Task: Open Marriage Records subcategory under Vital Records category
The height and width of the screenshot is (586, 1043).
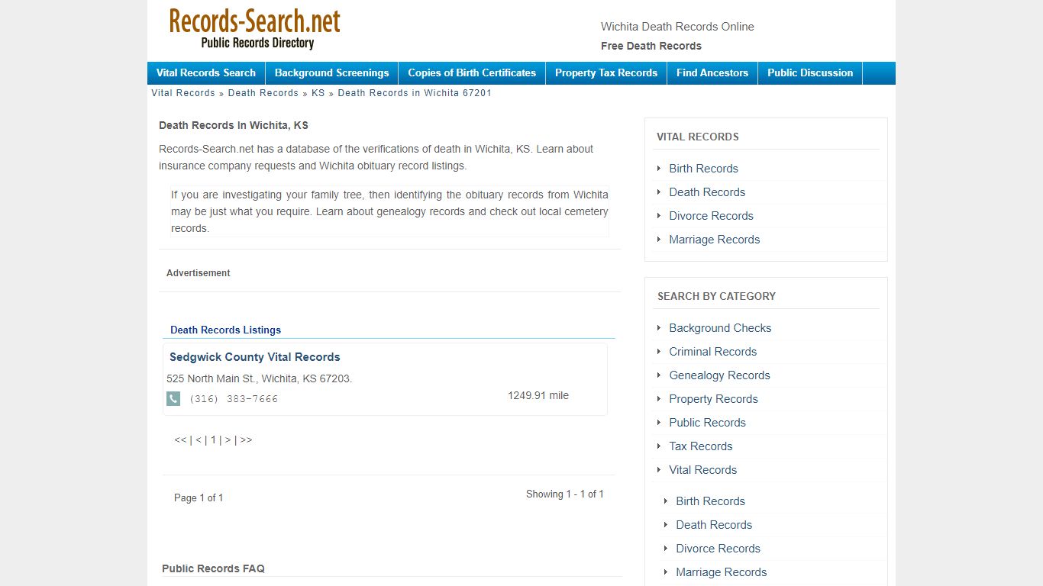Action: (721, 572)
